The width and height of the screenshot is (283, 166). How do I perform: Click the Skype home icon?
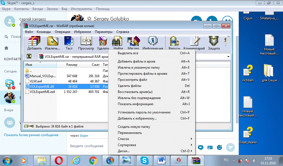[6, 48]
